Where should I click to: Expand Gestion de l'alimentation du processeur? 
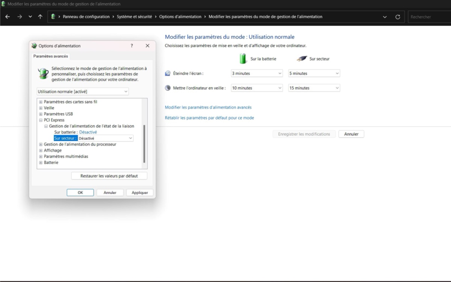coord(41,144)
